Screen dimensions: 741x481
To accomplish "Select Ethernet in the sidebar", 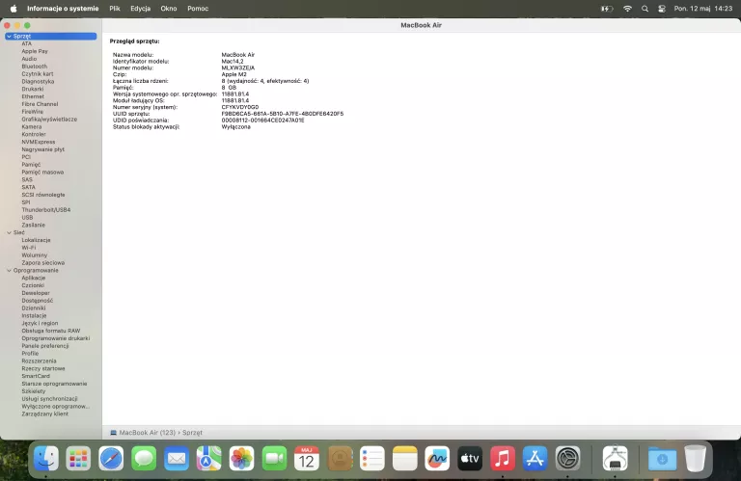I will click(33, 96).
